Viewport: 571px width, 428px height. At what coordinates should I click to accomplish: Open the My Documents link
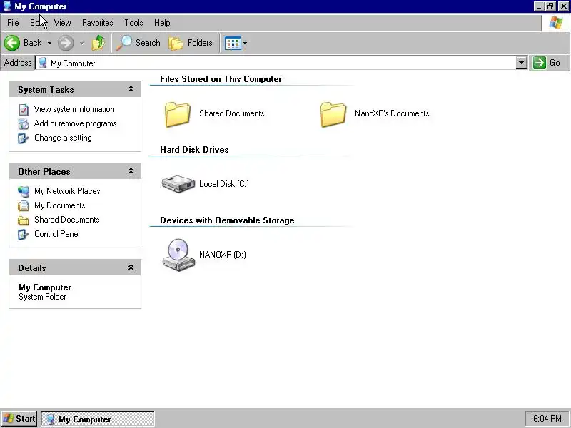coord(60,205)
